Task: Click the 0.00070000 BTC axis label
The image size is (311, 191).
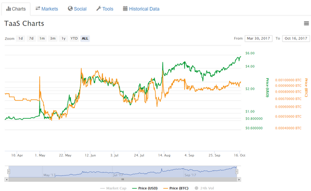Action: tap(288, 99)
